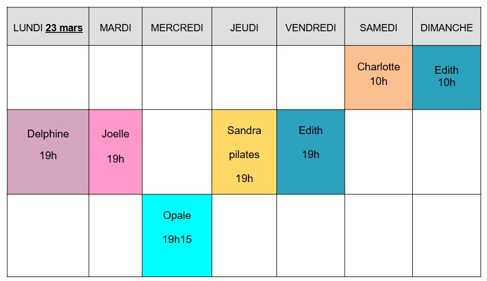487x281 pixels.
Task: Select the empty cell directly below Delphine 19h
Action: (x=48, y=235)
